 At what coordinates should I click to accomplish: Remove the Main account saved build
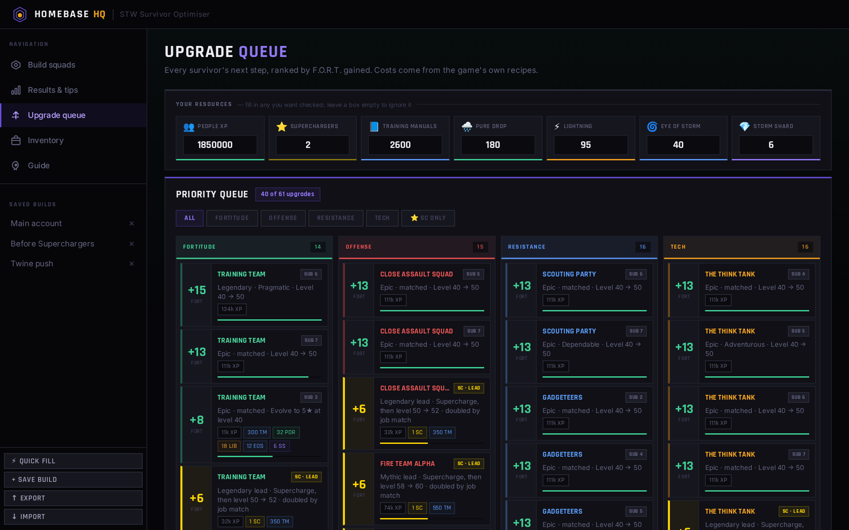click(131, 223)
